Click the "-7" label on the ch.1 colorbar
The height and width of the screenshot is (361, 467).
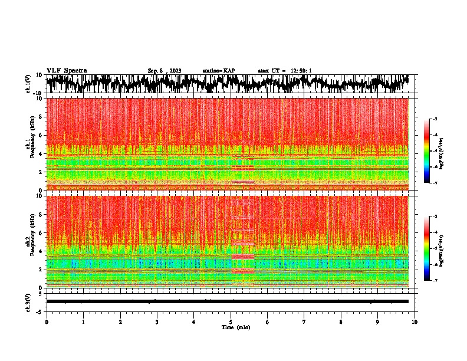coord(435,183)
